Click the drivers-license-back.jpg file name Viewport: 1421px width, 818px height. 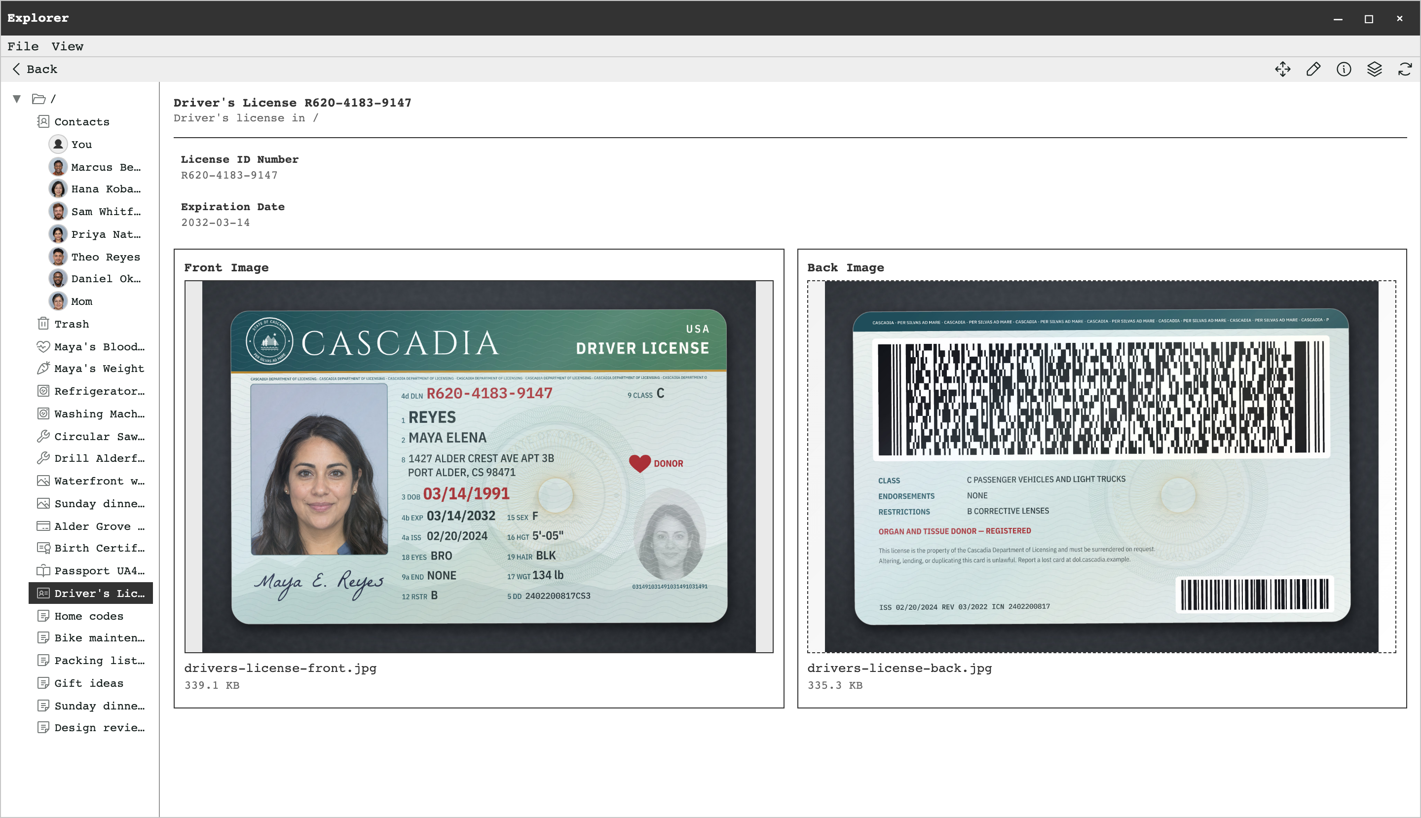pos(899,668)
